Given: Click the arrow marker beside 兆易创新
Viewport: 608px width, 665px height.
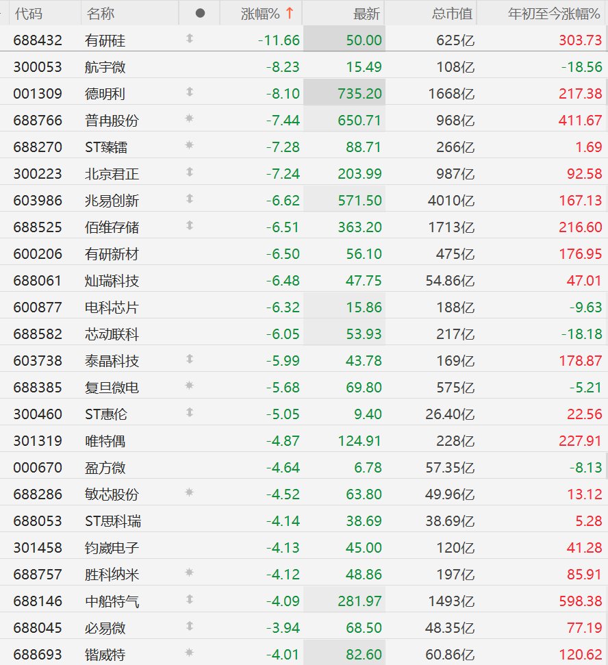Looking at the screenshot, I should 190,199.
